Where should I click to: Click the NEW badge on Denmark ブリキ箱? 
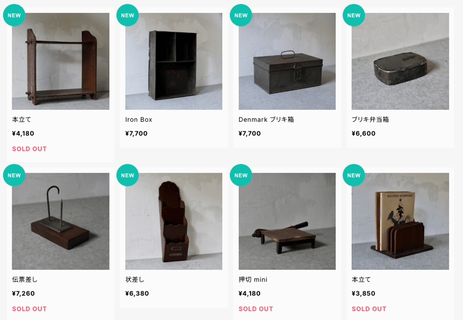tap(241, 15)
